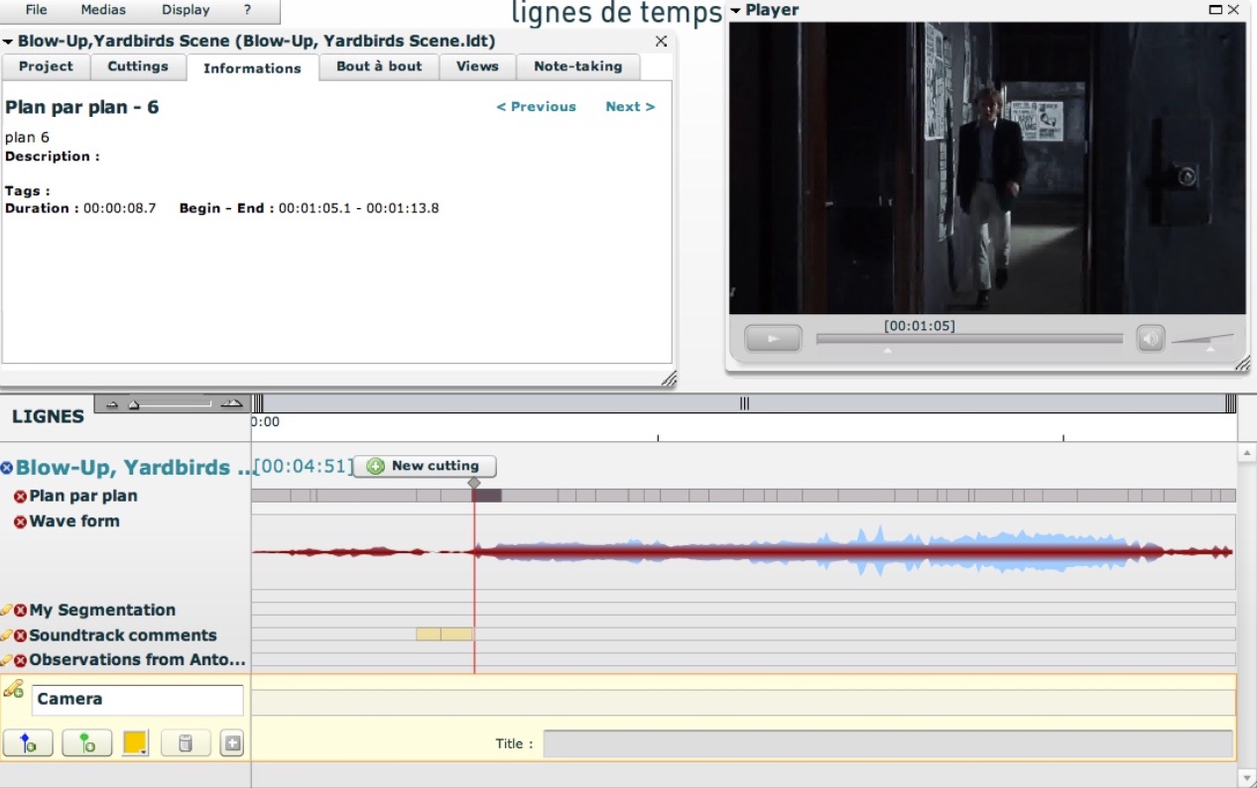The image size is (1257, 788).
Task: Click the blue marker button below Camera
Action: click(x=28, y=742)
